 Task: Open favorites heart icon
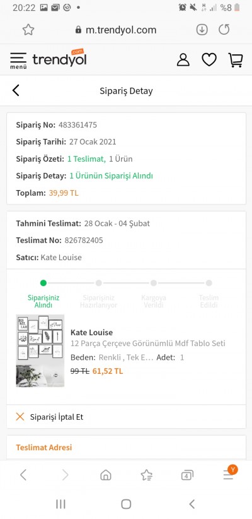(x=209, y=60)
